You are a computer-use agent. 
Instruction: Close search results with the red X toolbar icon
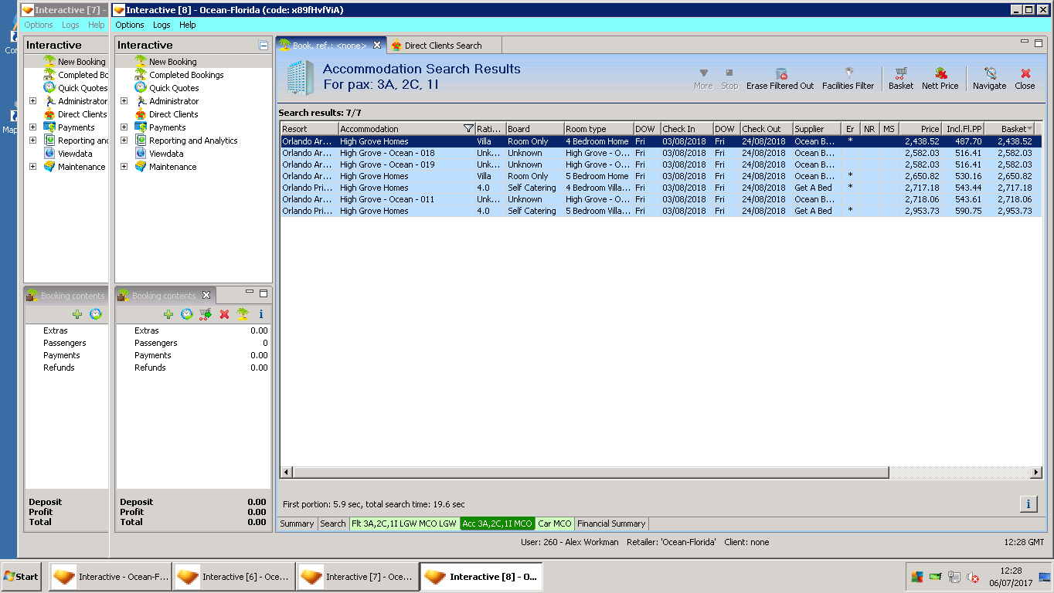click(1025, 73)
